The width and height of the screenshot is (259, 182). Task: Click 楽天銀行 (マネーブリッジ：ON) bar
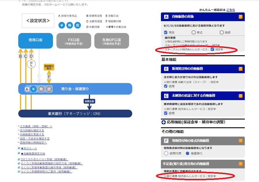pos(75,113)
